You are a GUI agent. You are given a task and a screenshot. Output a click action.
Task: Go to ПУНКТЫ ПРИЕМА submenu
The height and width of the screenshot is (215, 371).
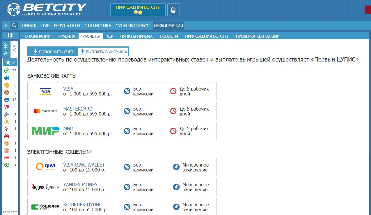[x=136, y=36]
